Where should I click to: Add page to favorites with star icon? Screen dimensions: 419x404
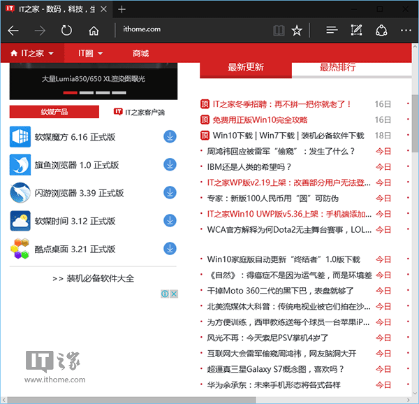pos(297,30)
